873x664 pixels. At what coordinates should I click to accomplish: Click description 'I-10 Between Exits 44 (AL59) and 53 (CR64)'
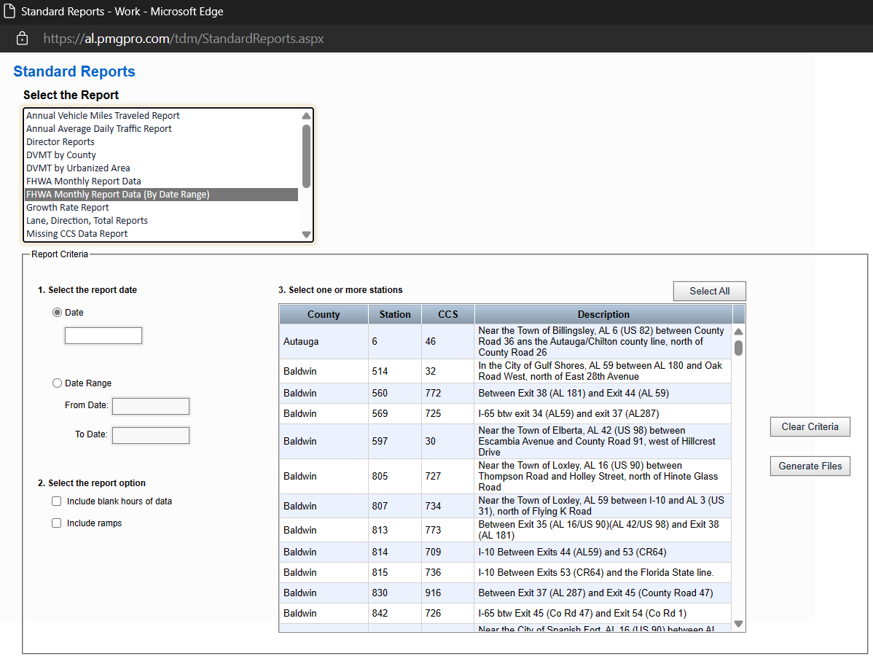click(572, 552)
